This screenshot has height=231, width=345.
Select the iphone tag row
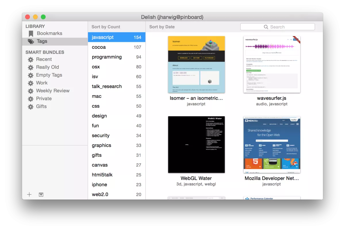[117, 184]
